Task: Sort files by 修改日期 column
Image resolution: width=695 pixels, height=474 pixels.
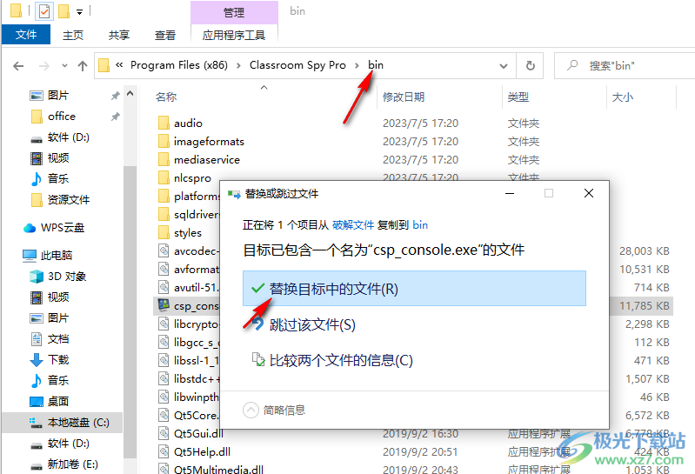Action: [x=404, y=97]
